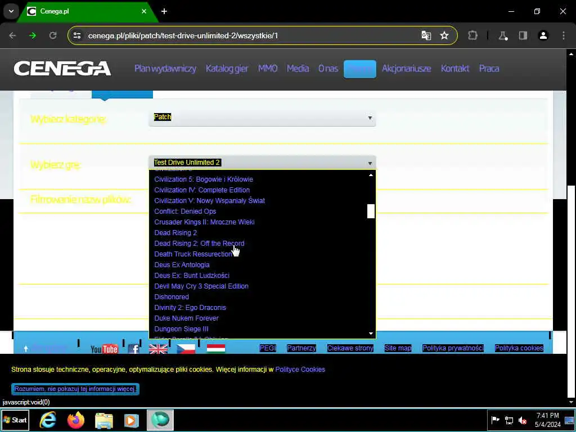Image resolution: width=576 pixels, height=432 pixels.
Task: Click the Start button
Action: click(15, 420)
